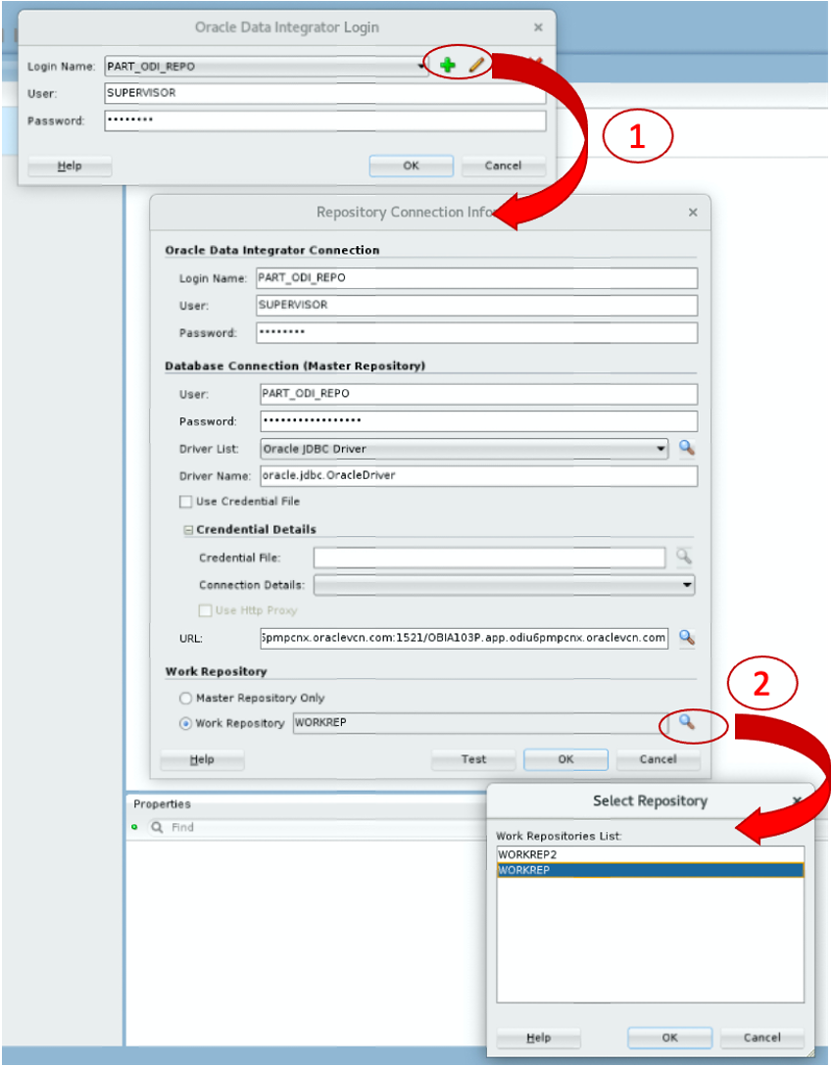
Task: Click OK in Oracle Data Integrator Login
Action: pyautogui.click(x=412, y=166)
